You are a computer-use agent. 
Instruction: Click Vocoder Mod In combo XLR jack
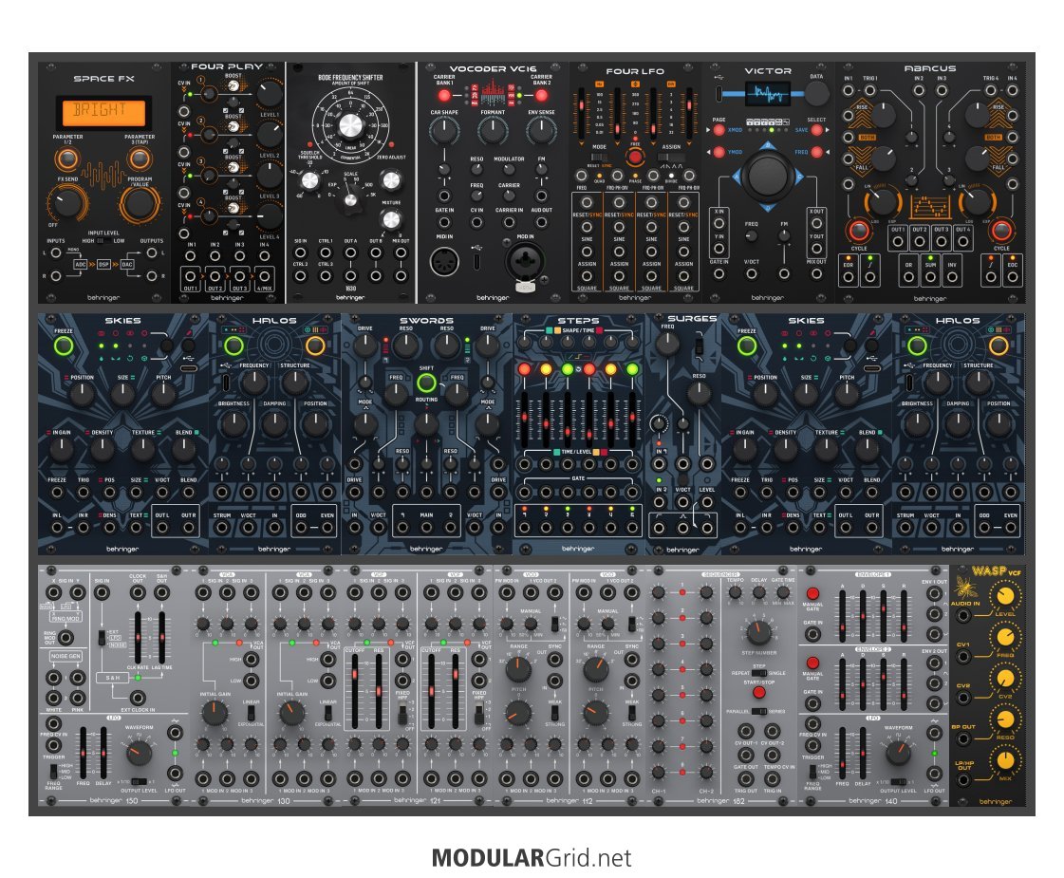pos(524,261)
